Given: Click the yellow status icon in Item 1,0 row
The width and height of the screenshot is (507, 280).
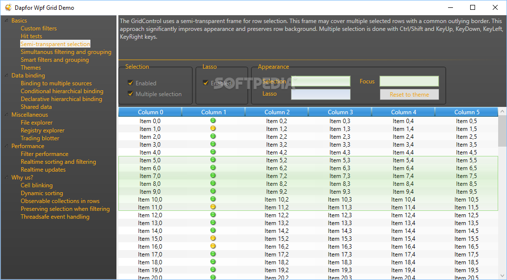Looking at the screenshot, I should click(213, 128).
